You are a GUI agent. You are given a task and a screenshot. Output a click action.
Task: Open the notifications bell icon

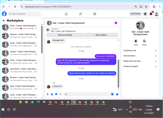151,14
